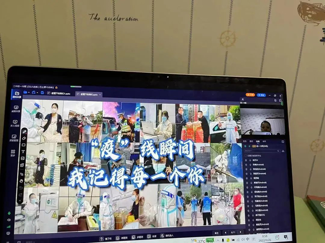The height and width of the screenshot is (243, 325).
Task: Open the sort icon beside the search box
Action: 283,151
